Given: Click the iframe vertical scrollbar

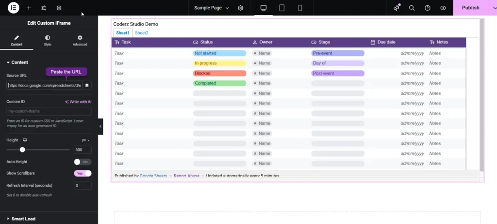Looking at the screenshot, I should 482,95.
